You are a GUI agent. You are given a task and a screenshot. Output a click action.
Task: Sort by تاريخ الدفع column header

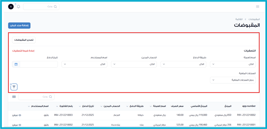click(87, 106)
